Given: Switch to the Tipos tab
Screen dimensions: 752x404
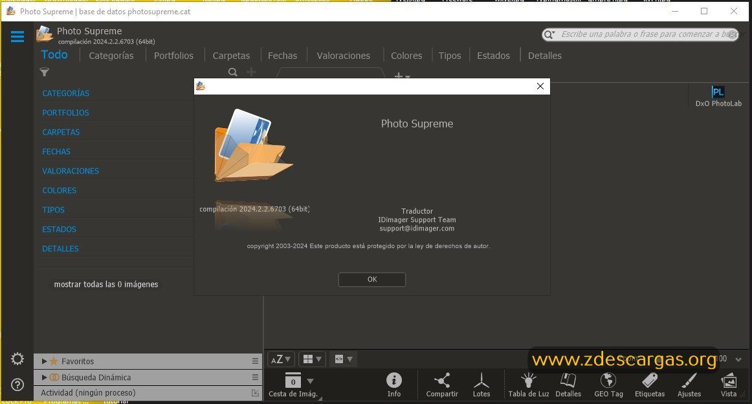Looking at the screenshot, I should (449, 56).
